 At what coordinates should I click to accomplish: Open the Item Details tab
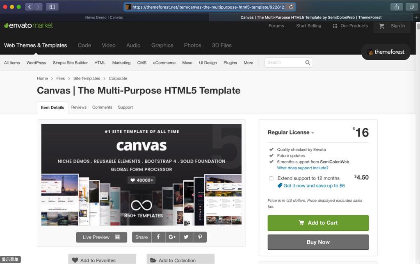pos(52,107)
